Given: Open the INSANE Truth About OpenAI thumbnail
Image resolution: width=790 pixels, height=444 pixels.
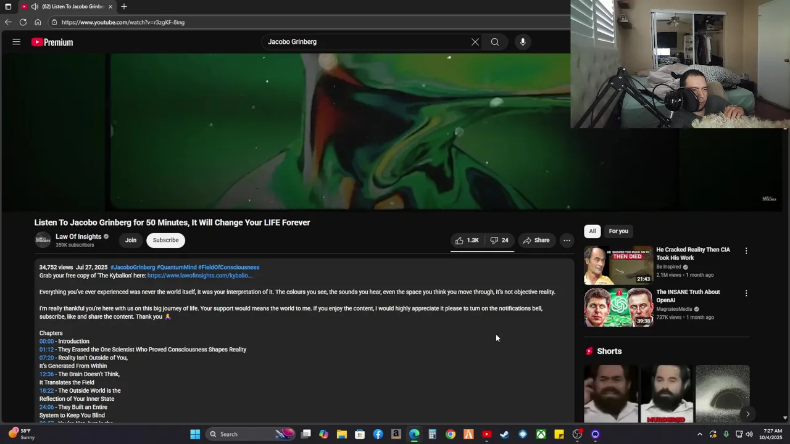Looking at the screenshot, I should tap(618, 308).
